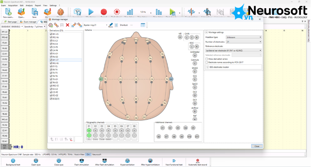Image resolution: width=311 pixels, height=167 pixels.
Task: Click the Close button in Montage manager
Action: pyautogui.click(x=257, y=146)
